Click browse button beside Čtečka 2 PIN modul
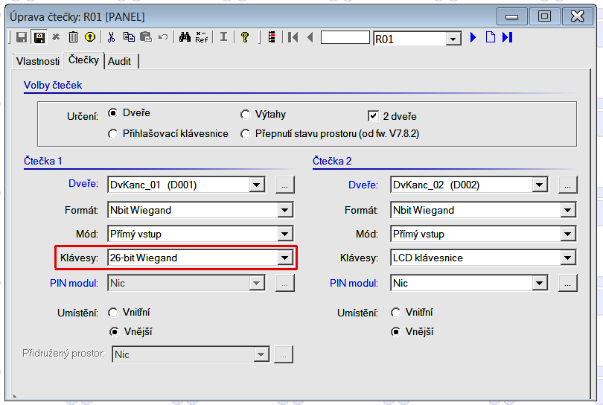Viewport: 603px width, 405px height. tap(568, 283)
